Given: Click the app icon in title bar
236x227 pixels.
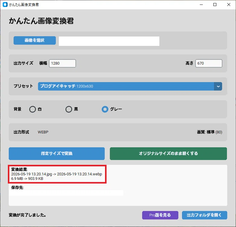Looking at the screenshot, I should tap(5, 5).
